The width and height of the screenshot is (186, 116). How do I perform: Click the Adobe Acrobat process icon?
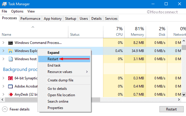pyautogui.click(x=11, y=86)
